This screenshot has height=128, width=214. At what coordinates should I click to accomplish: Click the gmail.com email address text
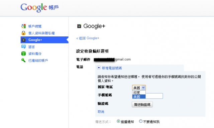112,59
